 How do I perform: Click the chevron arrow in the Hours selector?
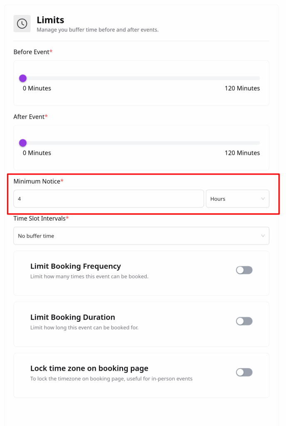point(263,199)
